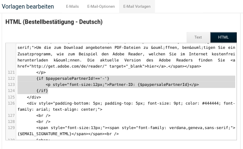
Task: Switch editor to Text mode
Action: 198,37
